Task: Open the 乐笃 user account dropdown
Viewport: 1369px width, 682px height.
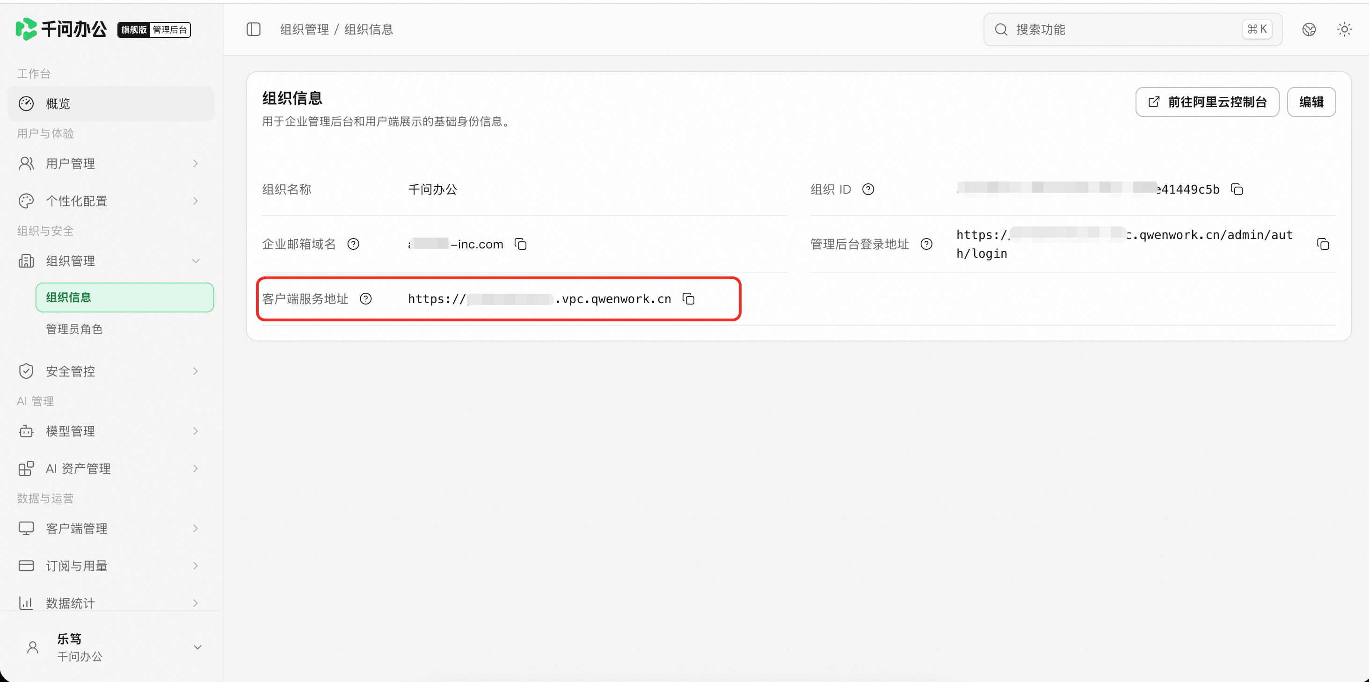Action: coord(112,647)
